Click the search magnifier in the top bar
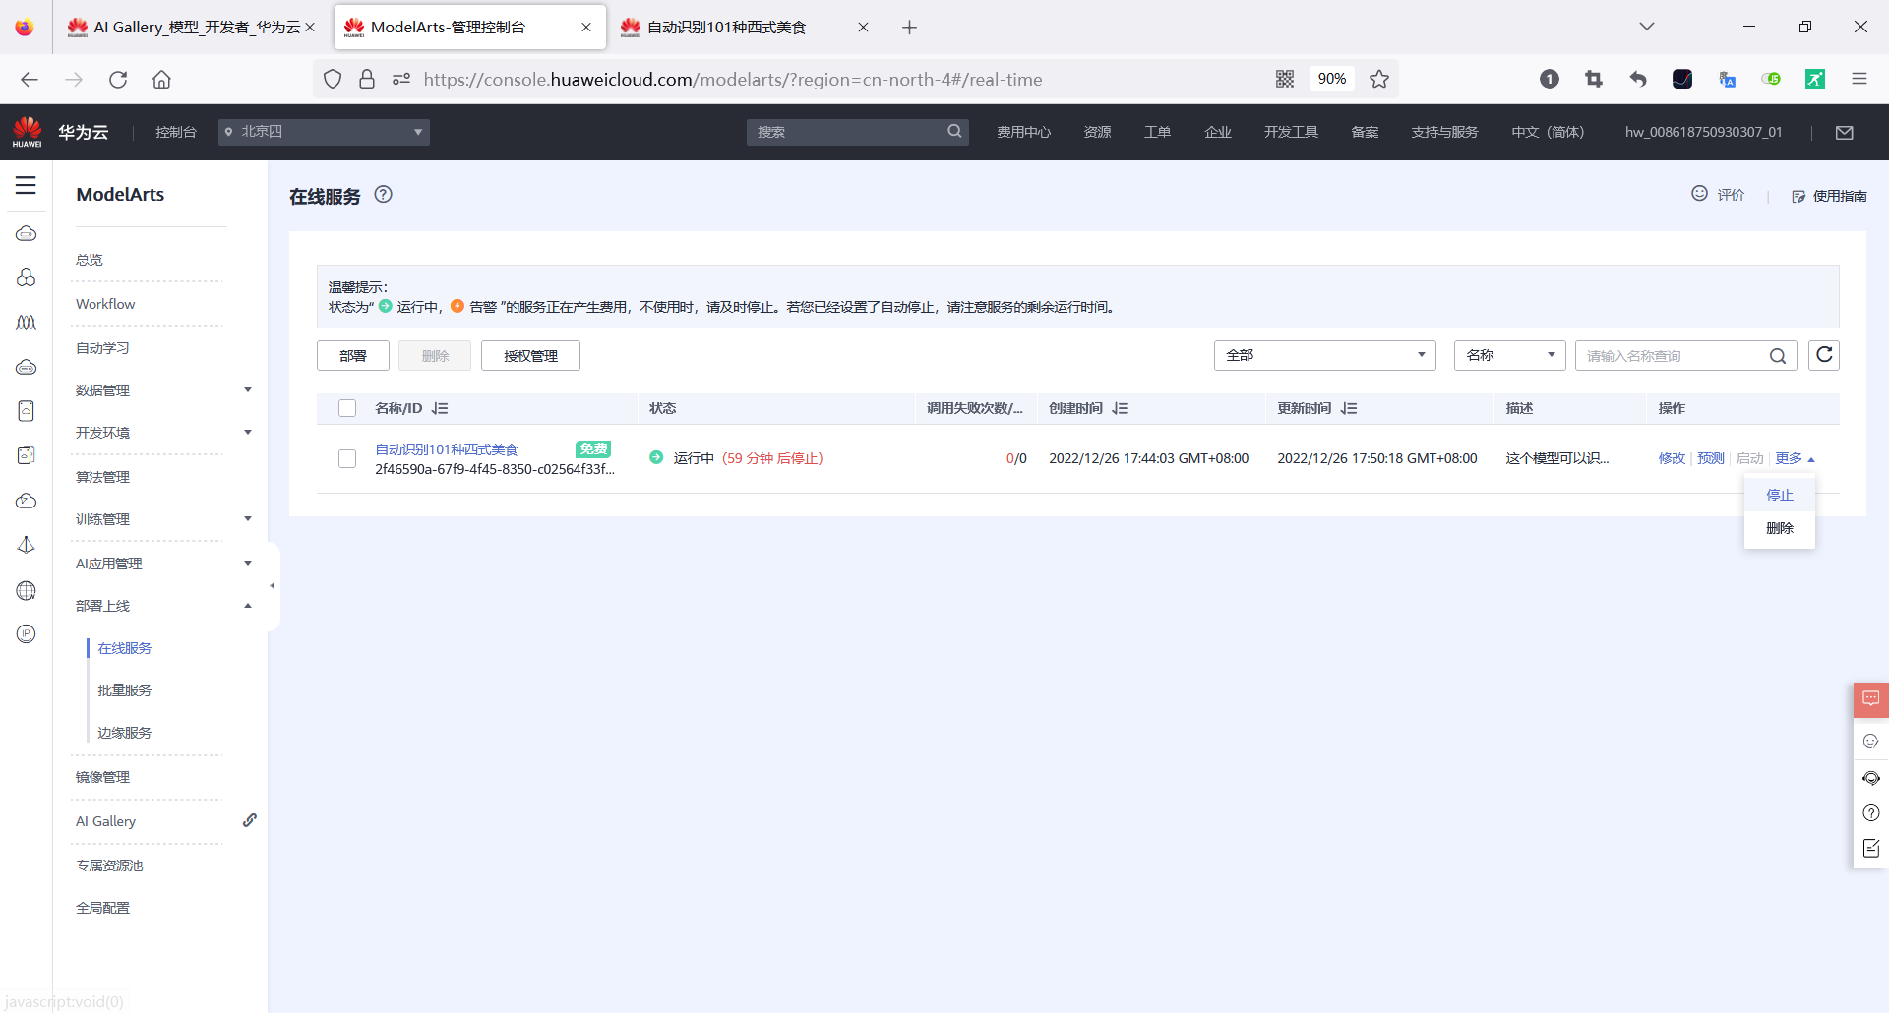The width and height of the screenshot is (1889, 1013). (x=954, y=131)
